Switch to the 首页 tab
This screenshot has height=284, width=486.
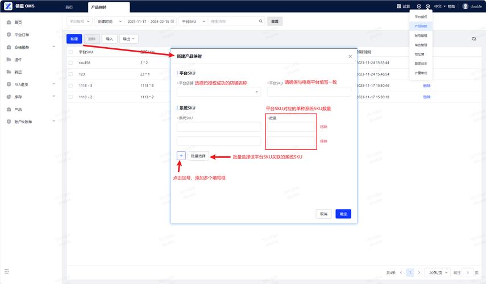69,7
